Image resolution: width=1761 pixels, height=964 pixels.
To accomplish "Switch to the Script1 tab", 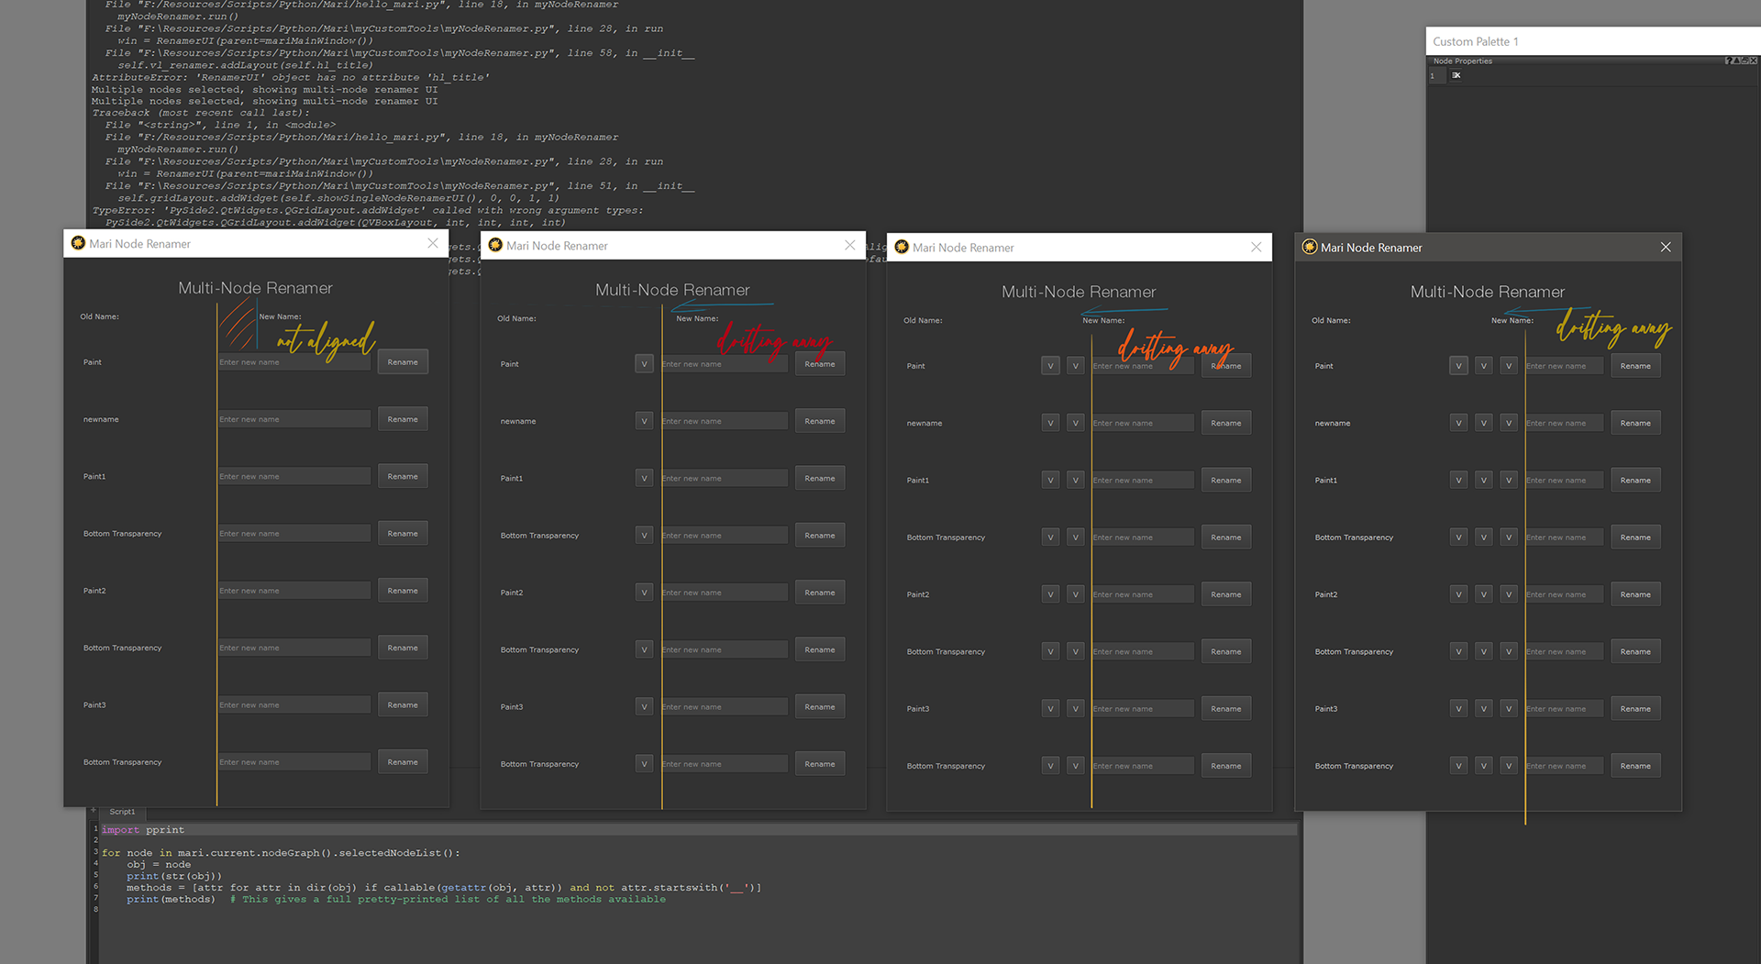I will click(x=122, y=812).
